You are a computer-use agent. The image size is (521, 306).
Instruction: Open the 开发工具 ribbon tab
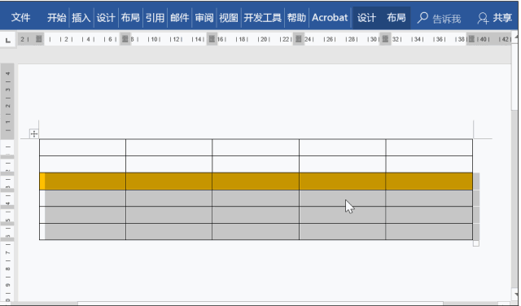tap(262, 18)
